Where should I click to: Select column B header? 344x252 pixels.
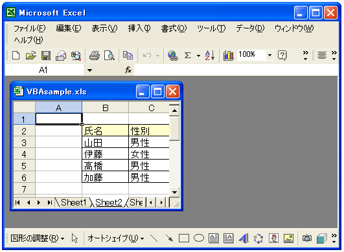pos(106,108)
